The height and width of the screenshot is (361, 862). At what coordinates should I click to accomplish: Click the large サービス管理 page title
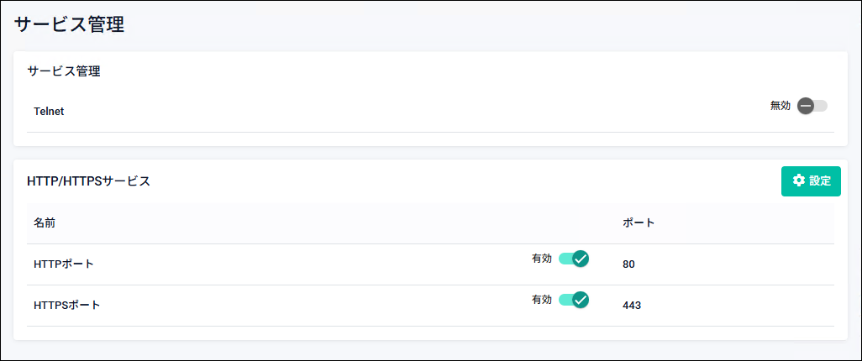[69, 24]
